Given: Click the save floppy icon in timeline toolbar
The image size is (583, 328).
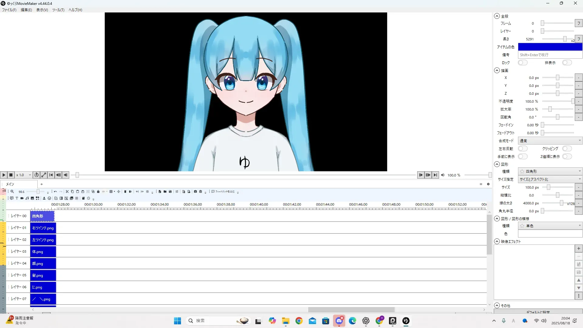Looking at the screenshot, I should coord(170,192).
